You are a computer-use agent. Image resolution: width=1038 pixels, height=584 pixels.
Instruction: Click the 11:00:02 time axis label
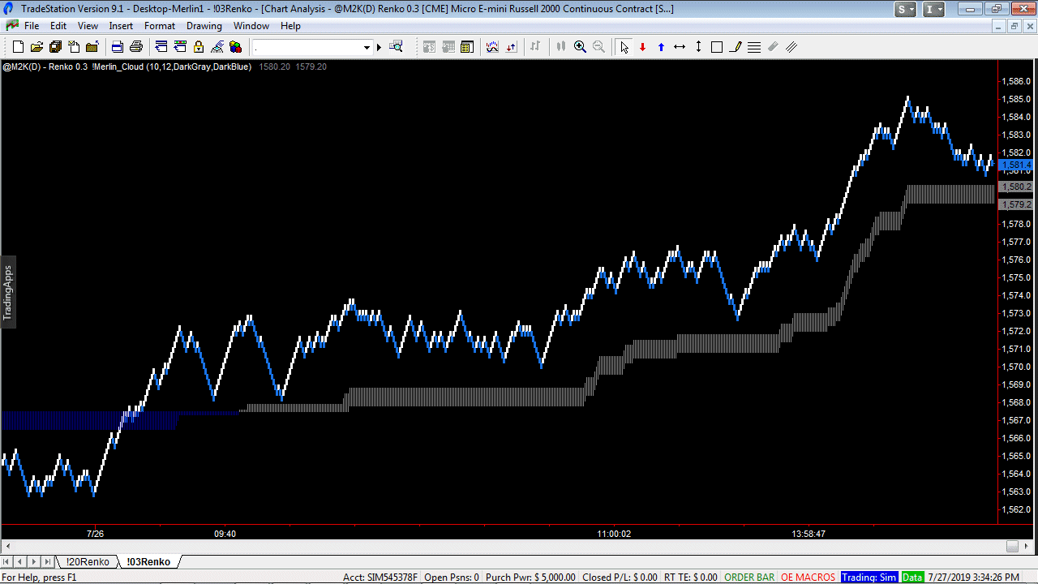point(614,534)
